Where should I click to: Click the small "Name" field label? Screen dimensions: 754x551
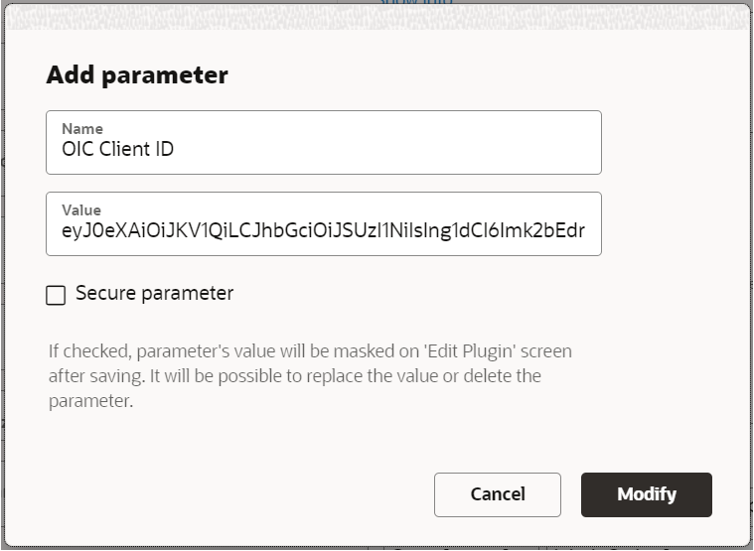click(x=81, y=129)
